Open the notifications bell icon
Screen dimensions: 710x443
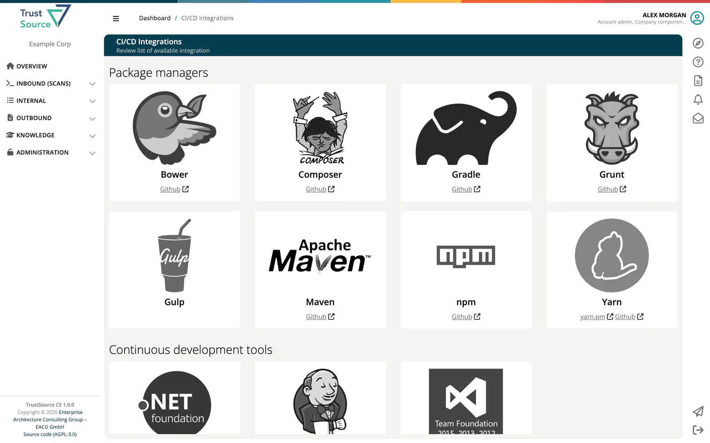(698, 99)
